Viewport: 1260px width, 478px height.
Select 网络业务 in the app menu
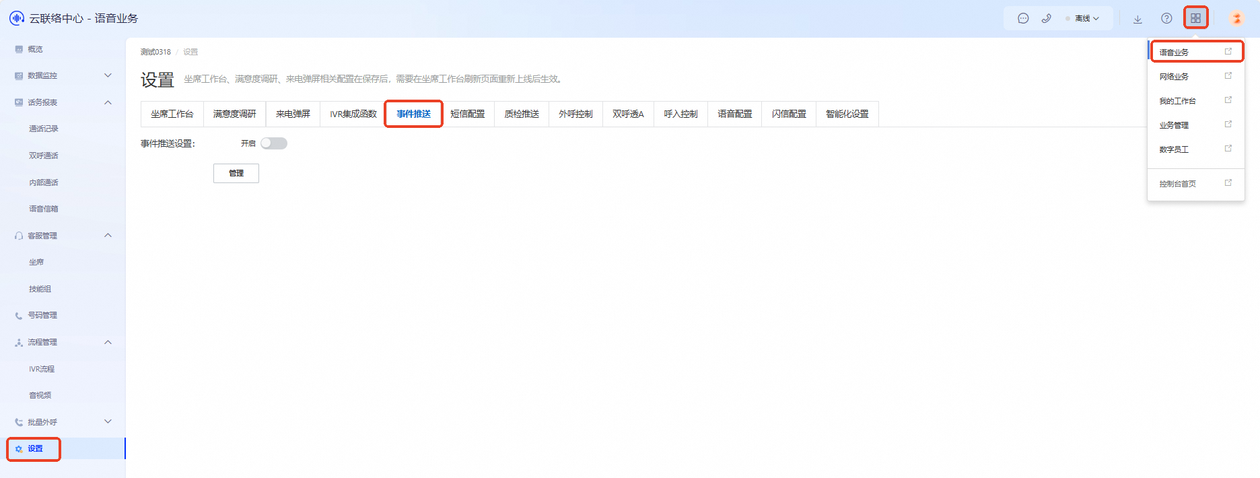pos(1196,76)
